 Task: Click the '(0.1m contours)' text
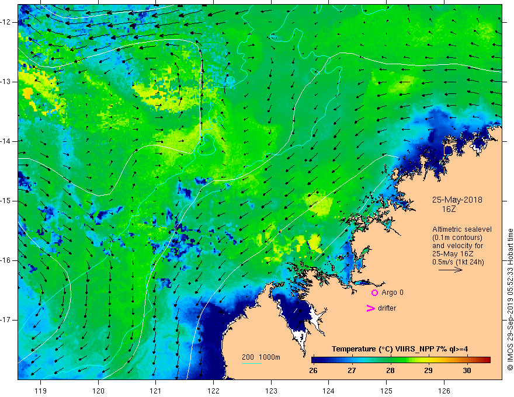click(x=457, y=238)
